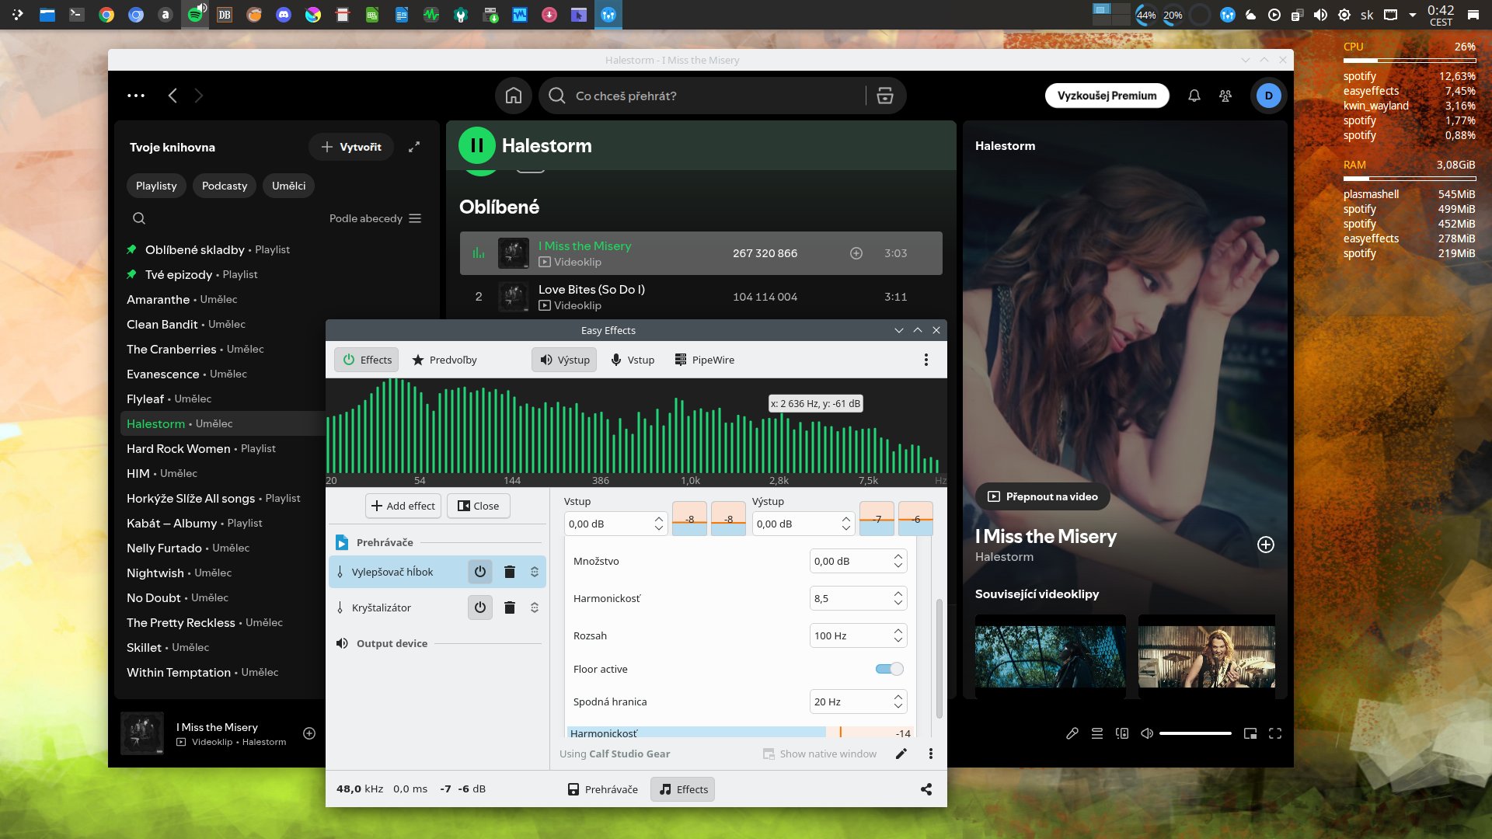Adjust Výstup 0,00 dB spinner arrows
Screen dimensions: 1492x839
click(846, 524)
